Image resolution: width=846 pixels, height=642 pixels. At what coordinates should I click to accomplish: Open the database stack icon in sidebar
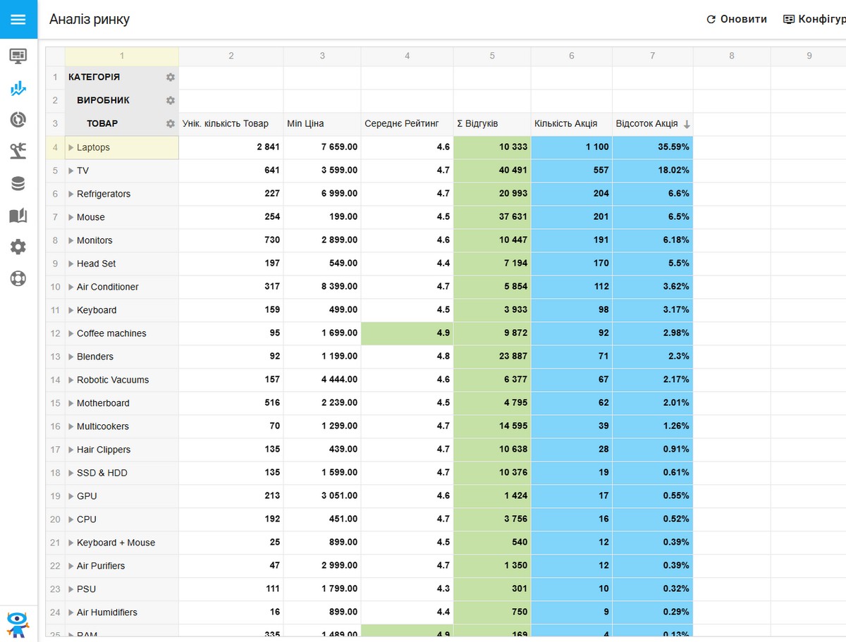coord(18,184)
